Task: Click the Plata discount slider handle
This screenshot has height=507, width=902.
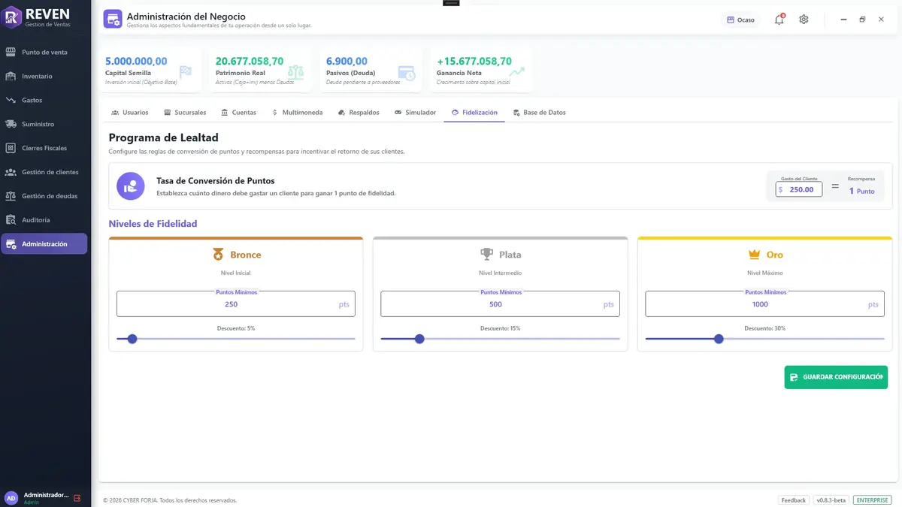Action: pos(419,339)
